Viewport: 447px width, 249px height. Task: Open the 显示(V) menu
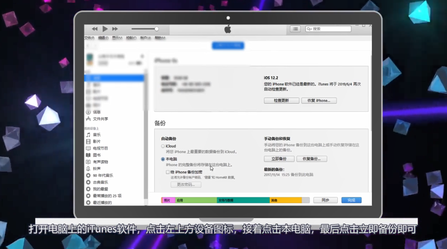click(x=117, y=38)
